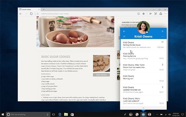Image resolution: width=186 pixels, height=117 pixels.
Task: Click the PRINT RECIPE button
Action: [x=101, y=75]
